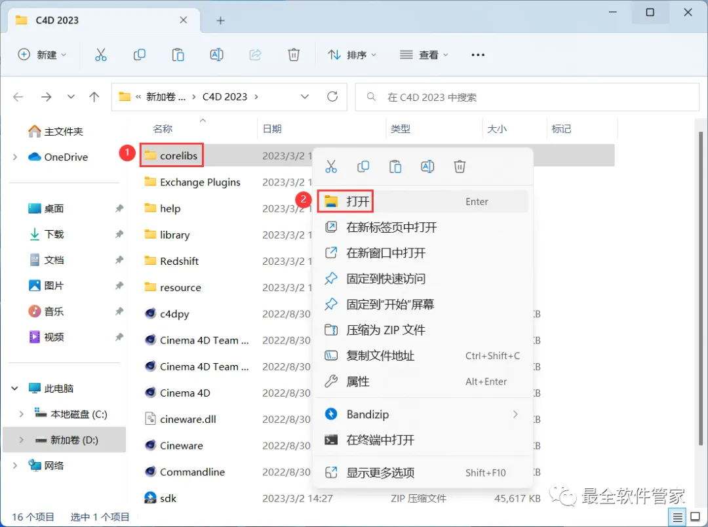Expand 网络 tree node
The width and height of the screenshot is (708, 527).
point(15,465)
